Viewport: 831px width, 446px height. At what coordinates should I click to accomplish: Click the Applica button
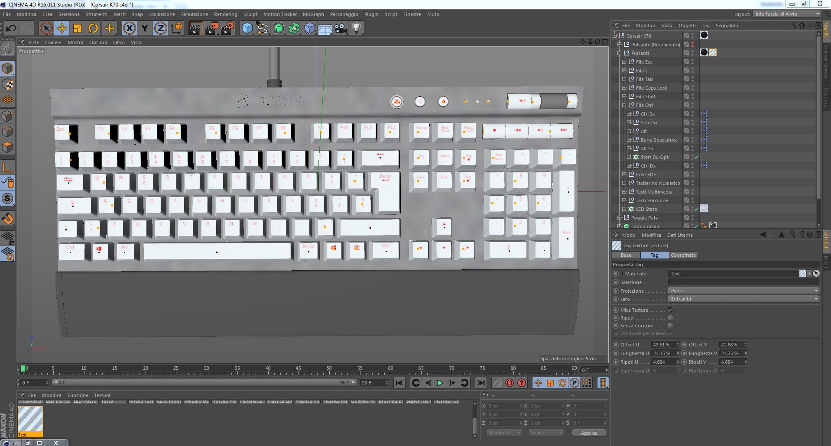[589, 433]
